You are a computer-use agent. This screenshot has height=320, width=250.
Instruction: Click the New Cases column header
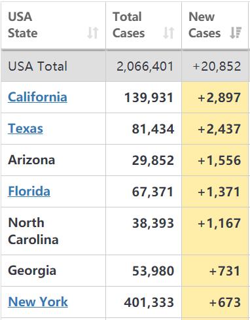215,26
